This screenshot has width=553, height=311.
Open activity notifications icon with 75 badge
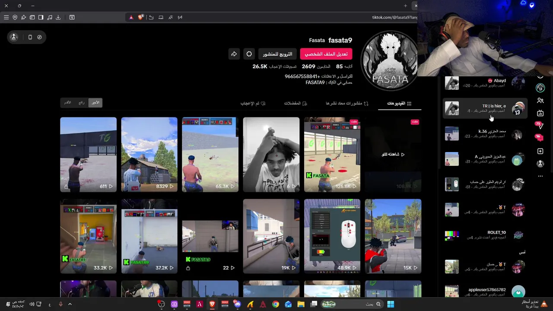pyautogui.click(x=540, y=126)
